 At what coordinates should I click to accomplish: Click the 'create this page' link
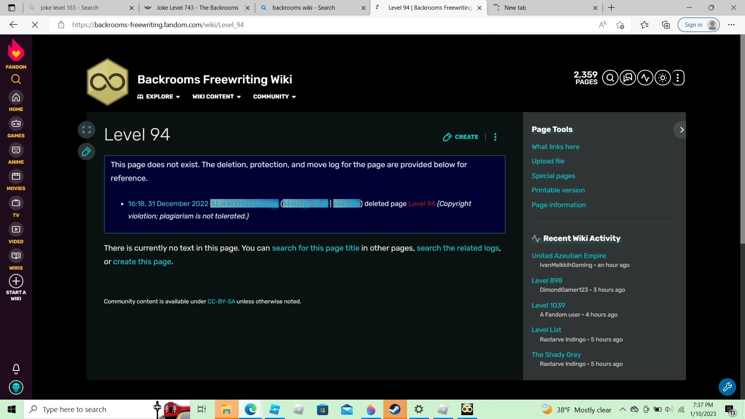point(142,262)
